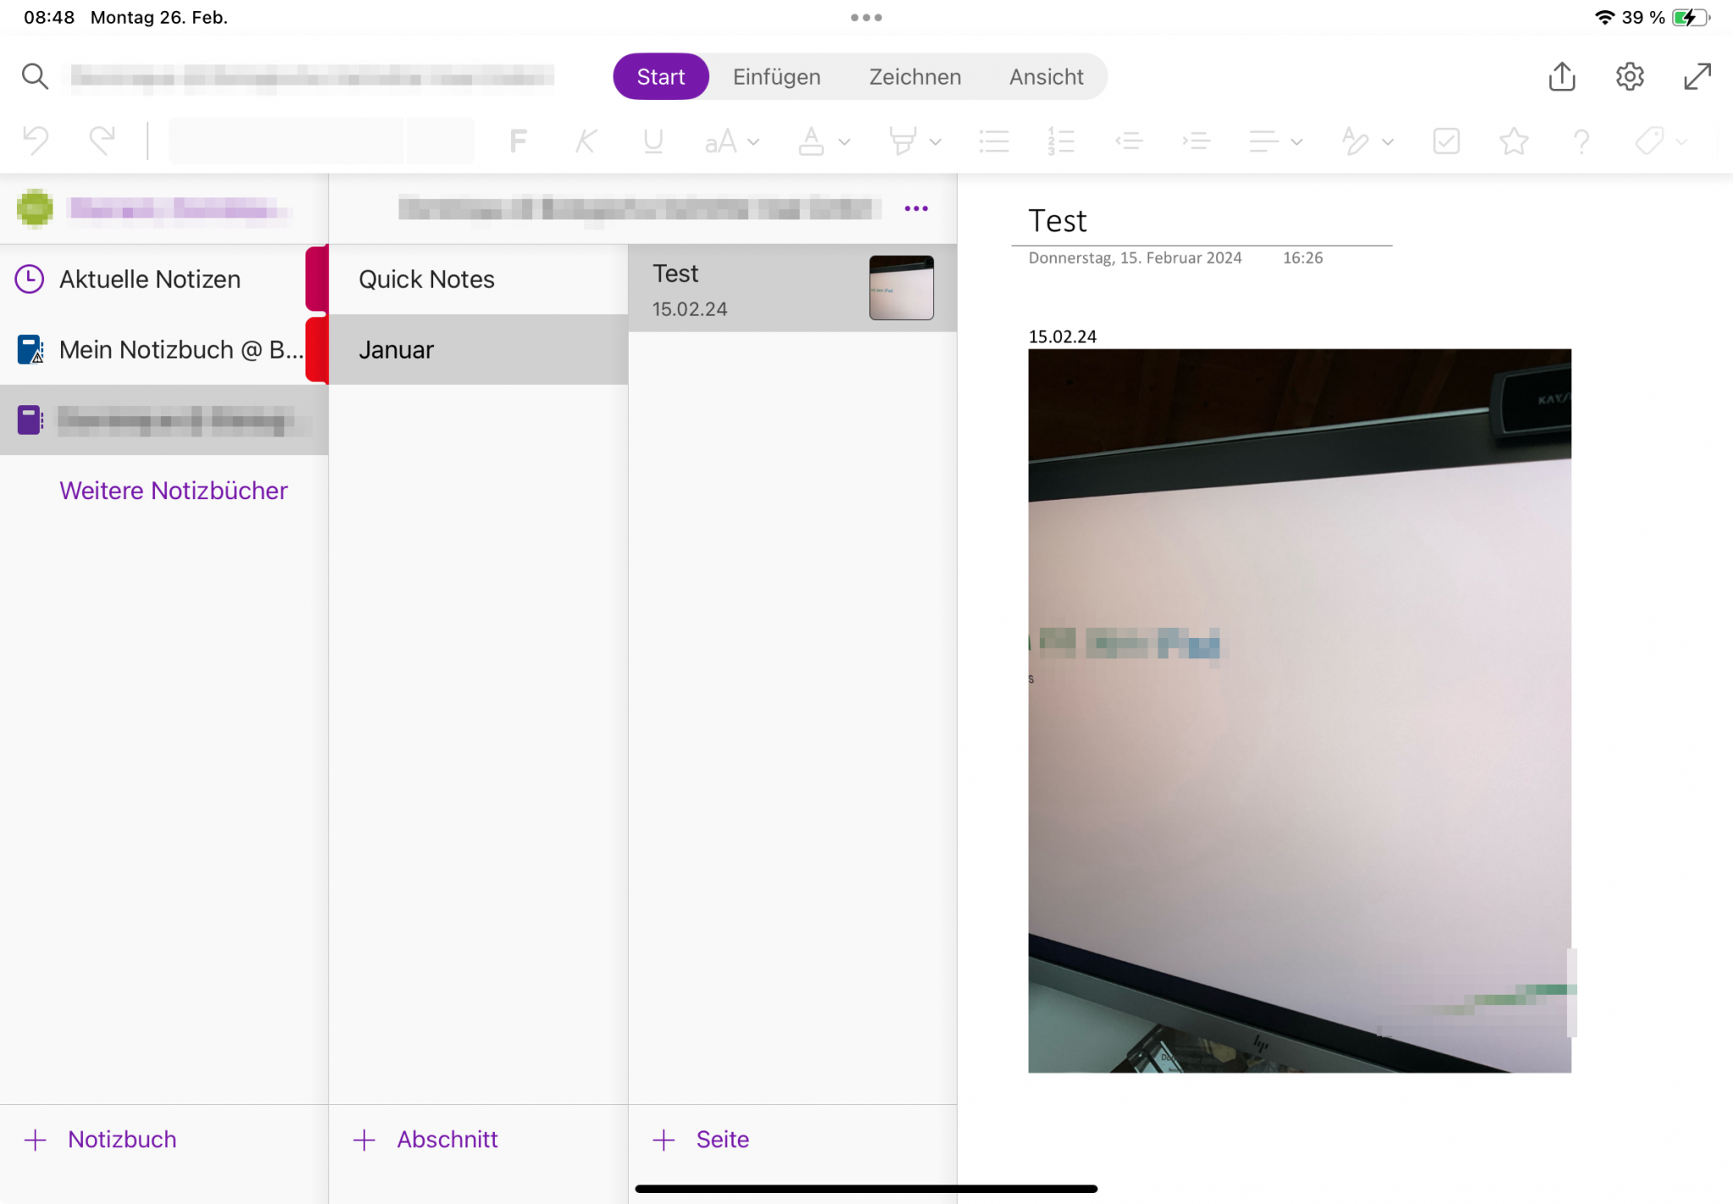Screen dimensions: 1733x1204
Task: Toggle bold formatting
Action: pyautogui.click(x=519, y=140)
